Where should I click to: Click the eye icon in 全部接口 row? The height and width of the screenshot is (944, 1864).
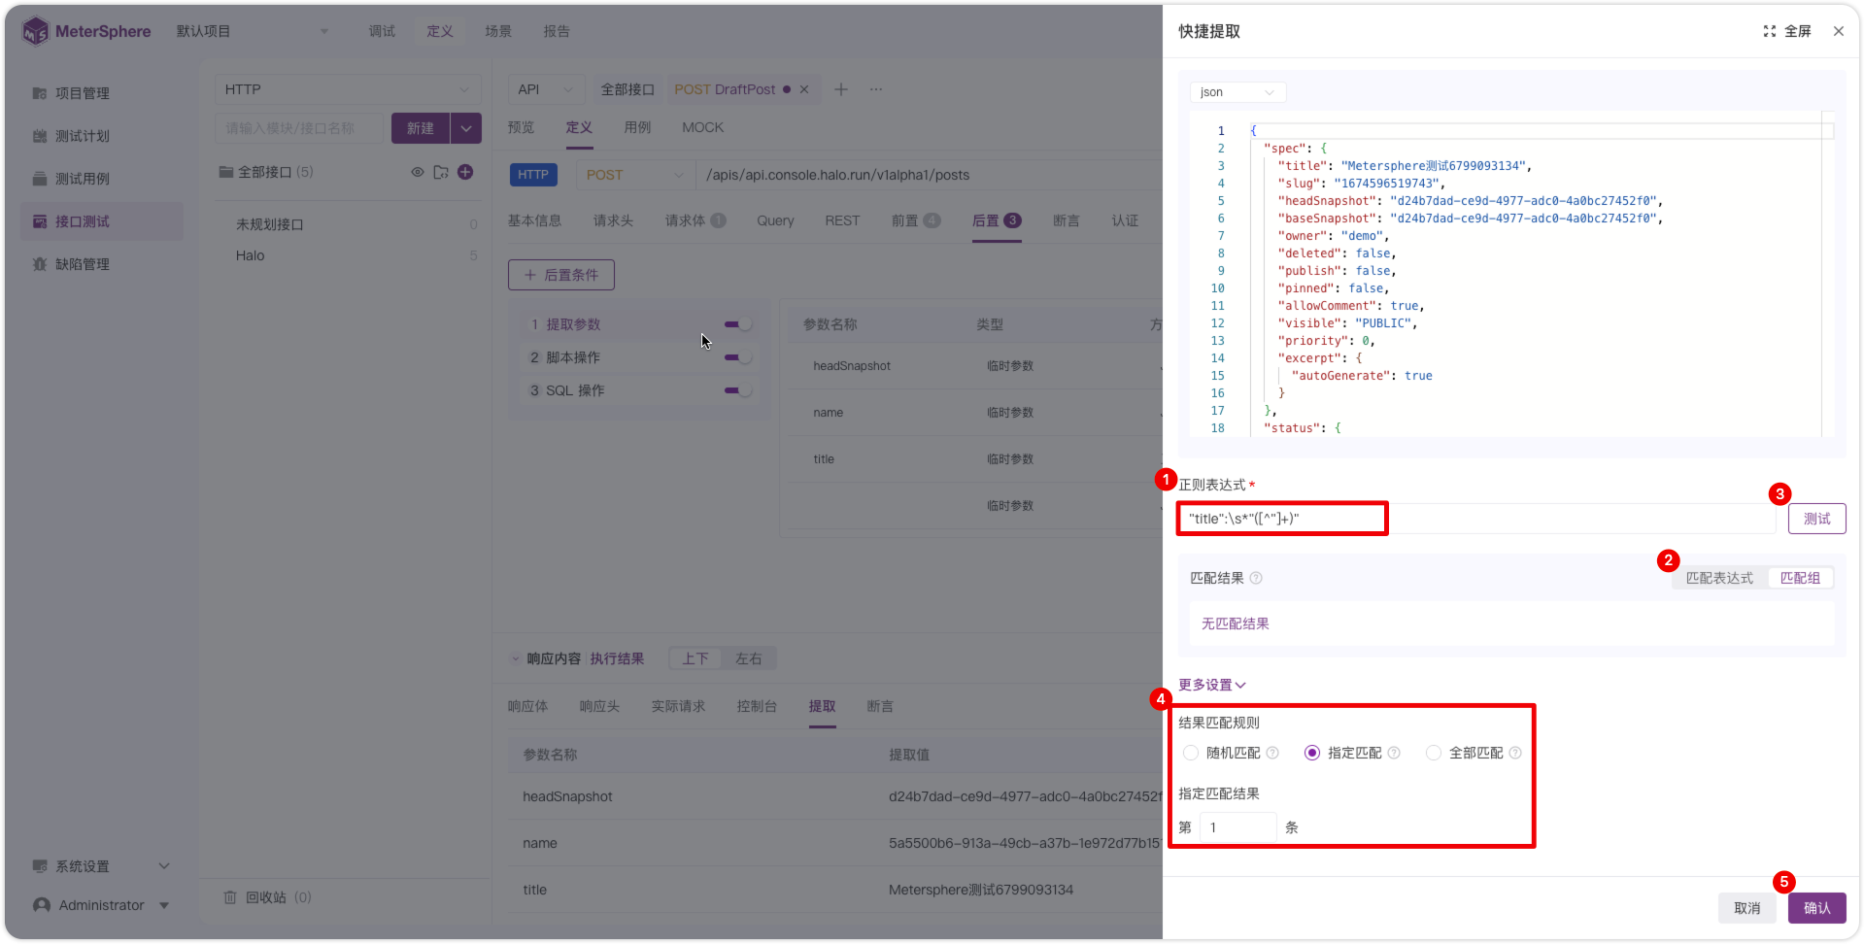click(x=417, y=172)
